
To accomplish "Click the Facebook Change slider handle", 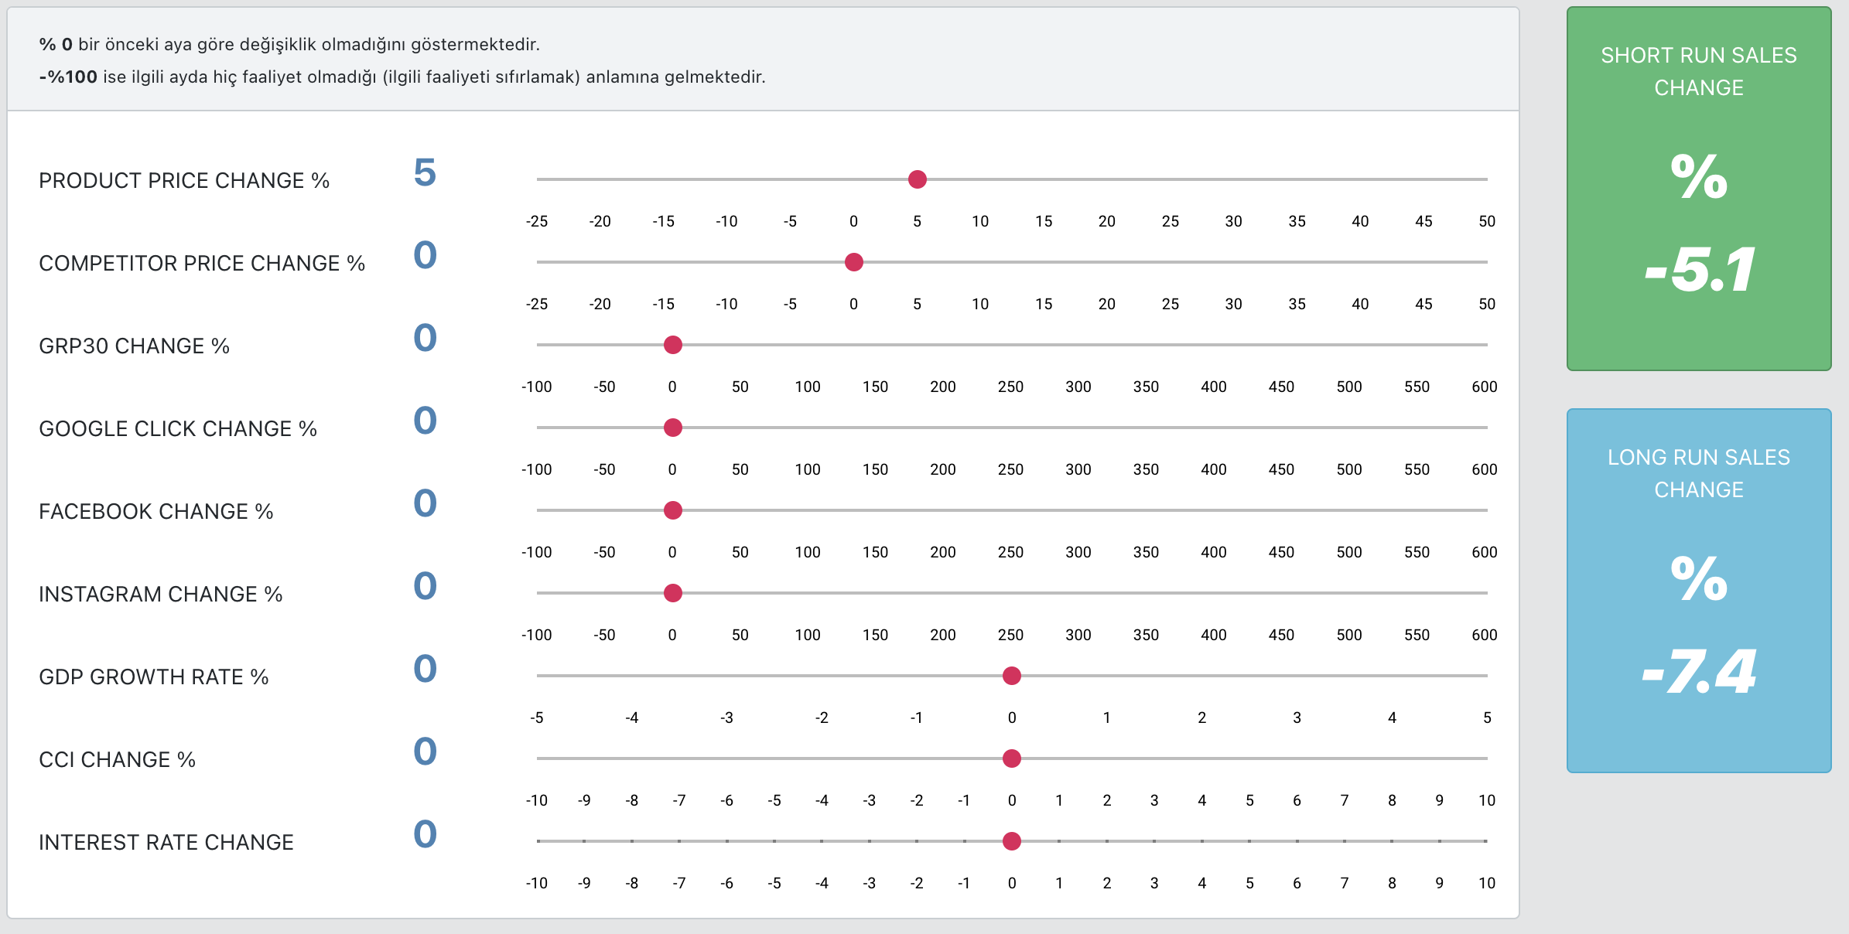I will coord(672,510).
